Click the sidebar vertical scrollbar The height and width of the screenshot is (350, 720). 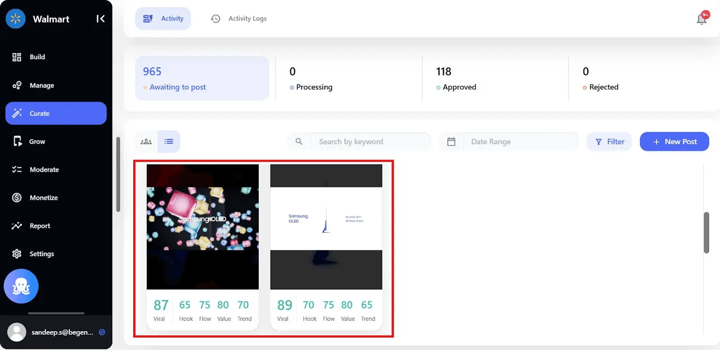[x=118, y=174]
